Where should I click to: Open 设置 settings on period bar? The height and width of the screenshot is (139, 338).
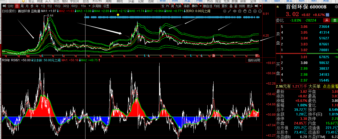tap(106, 6)
